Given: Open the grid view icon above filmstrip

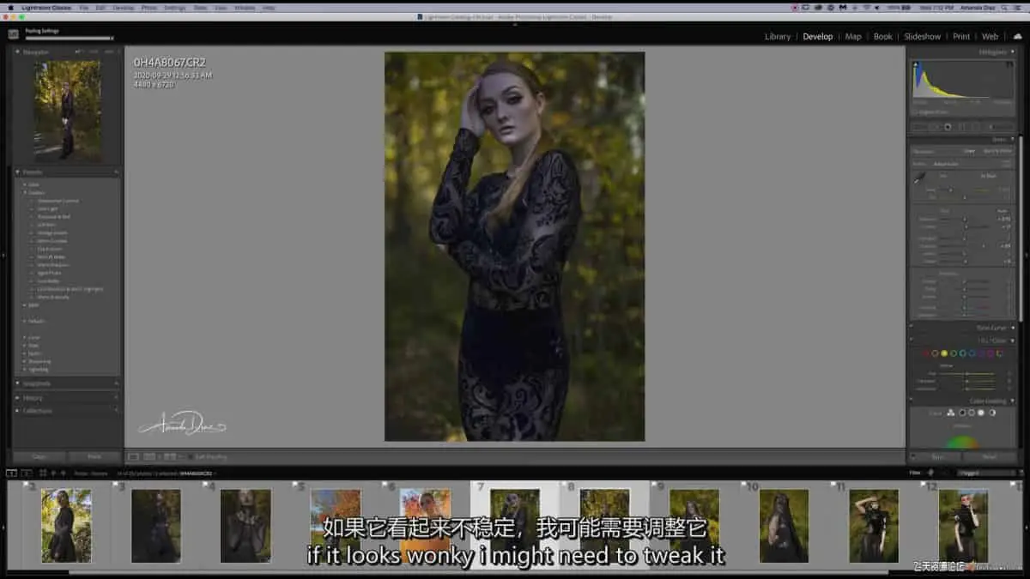Looking at the screenshot, I should [43, 473].
